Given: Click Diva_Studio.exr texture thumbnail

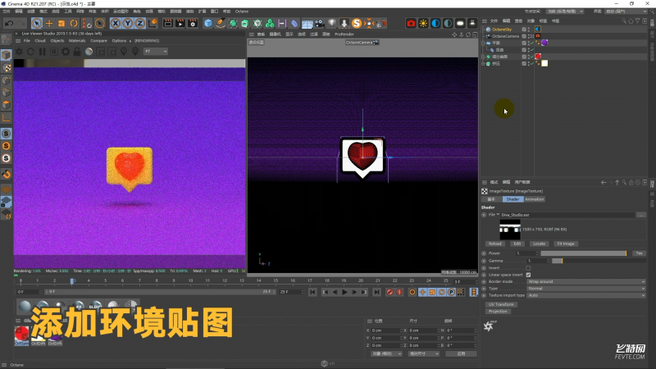Looking at the screenshot, I should tap(510, 230).
